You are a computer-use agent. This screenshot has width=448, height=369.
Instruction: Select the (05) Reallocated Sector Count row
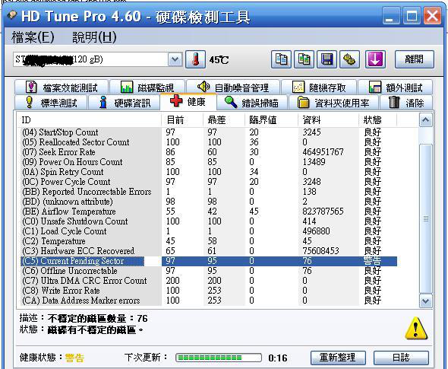point(209,142)
